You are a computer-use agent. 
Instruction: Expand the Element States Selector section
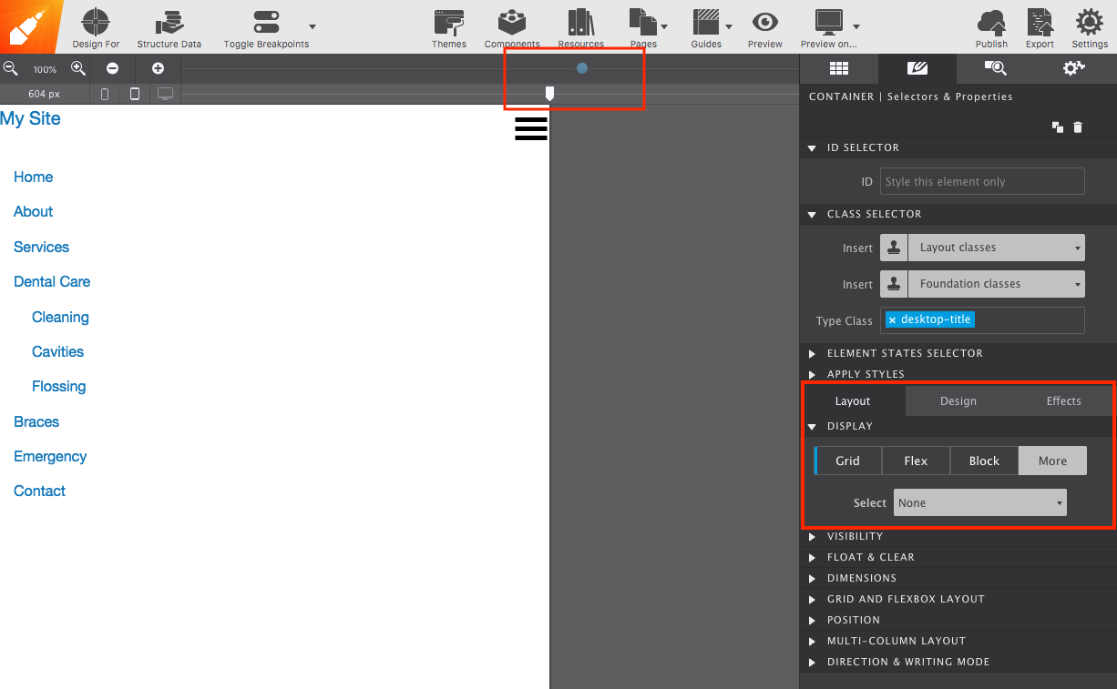click(813, 353)
